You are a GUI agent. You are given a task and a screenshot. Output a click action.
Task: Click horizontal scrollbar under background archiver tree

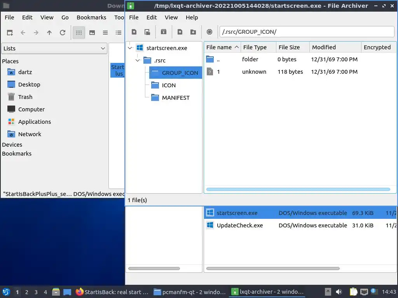click(154, 269)
